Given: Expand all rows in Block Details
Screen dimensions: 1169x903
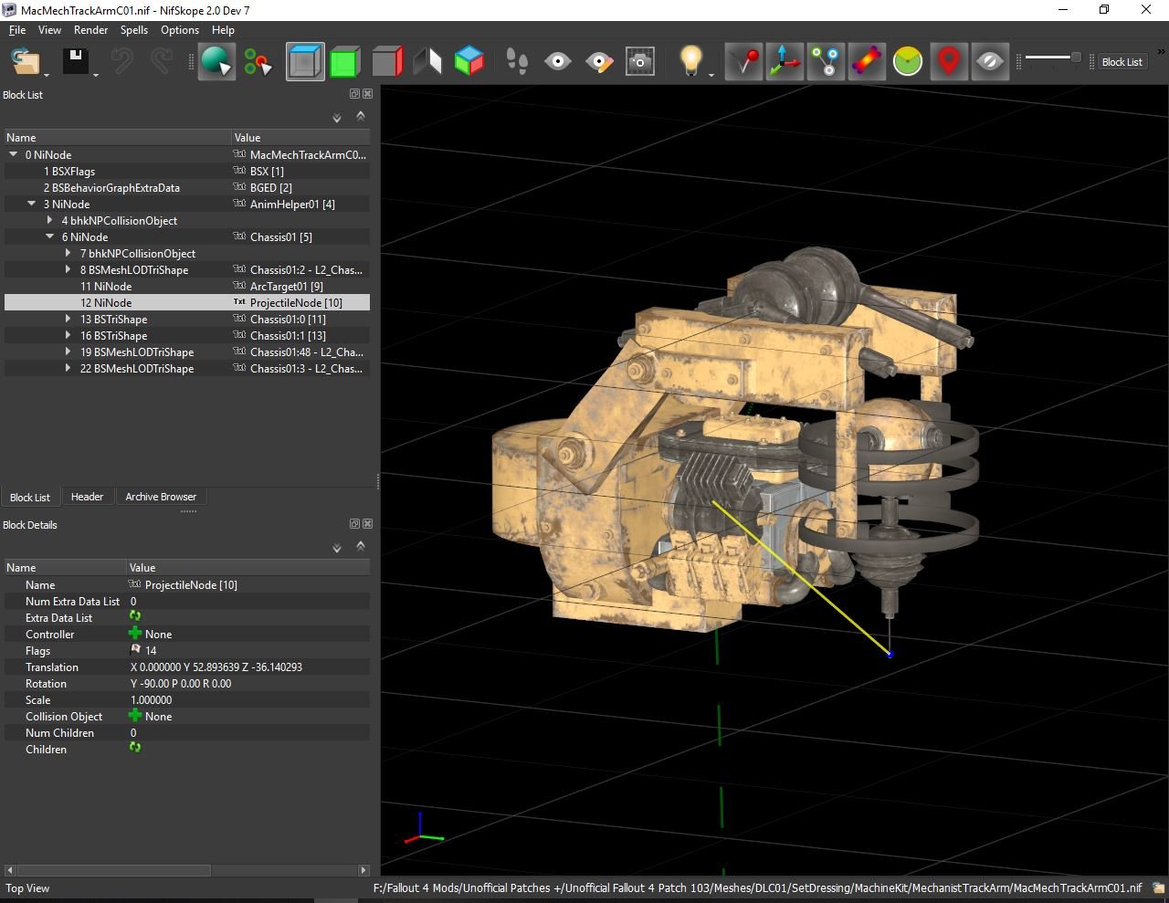Looking at the screenshot, I should (x=337, y=548).
